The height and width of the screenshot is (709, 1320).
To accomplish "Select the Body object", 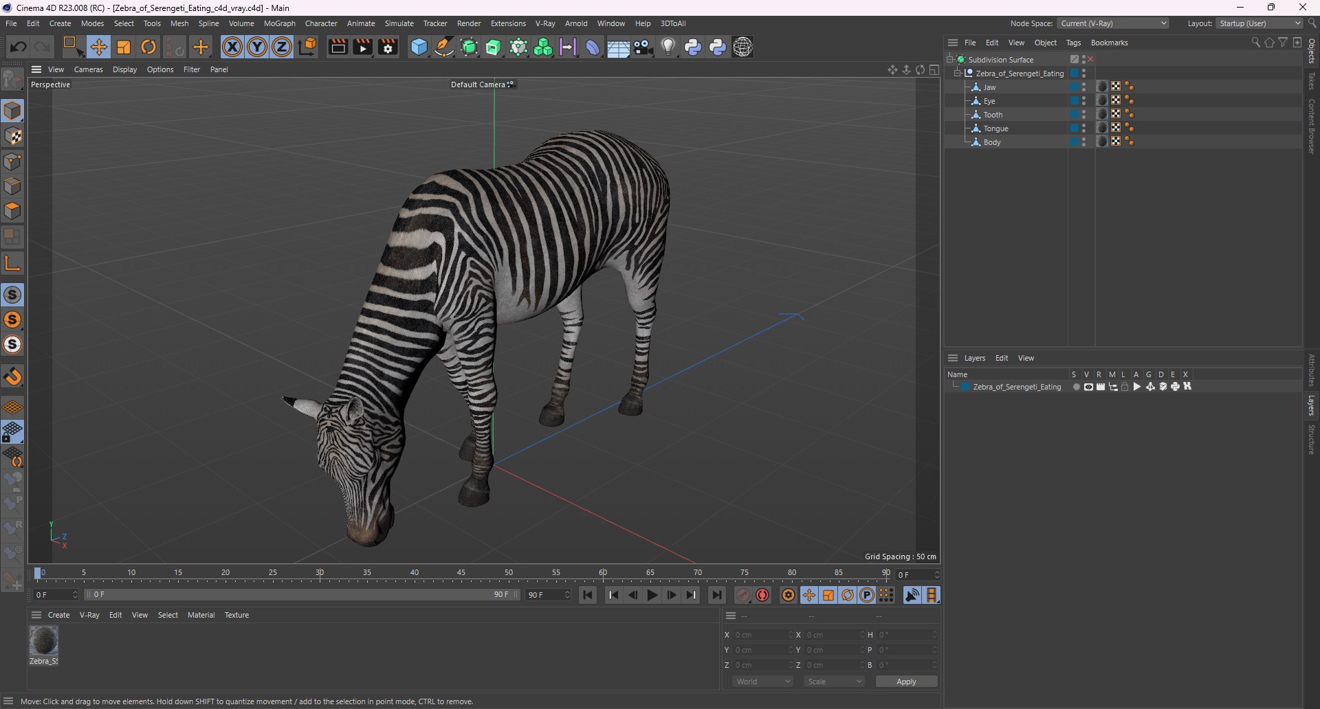I will tap(992, 142).
